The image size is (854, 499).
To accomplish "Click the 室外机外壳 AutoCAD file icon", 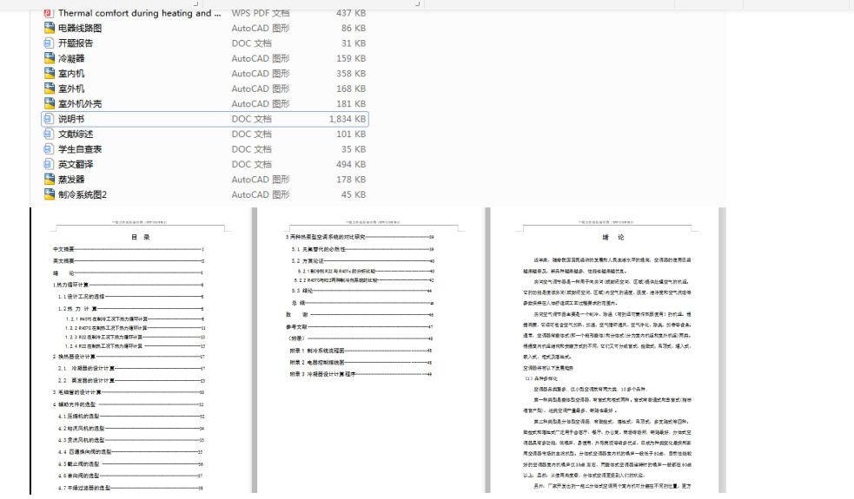I will point(49,104).
